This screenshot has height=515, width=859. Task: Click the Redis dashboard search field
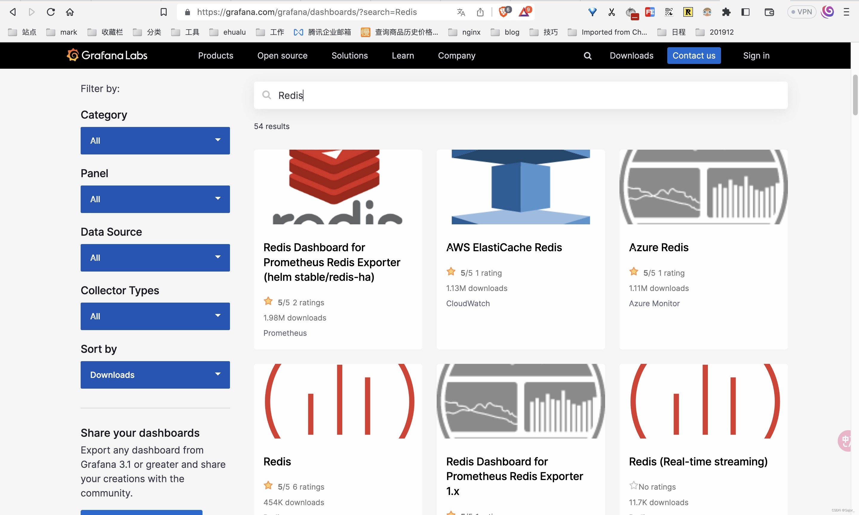coord(520,95)
